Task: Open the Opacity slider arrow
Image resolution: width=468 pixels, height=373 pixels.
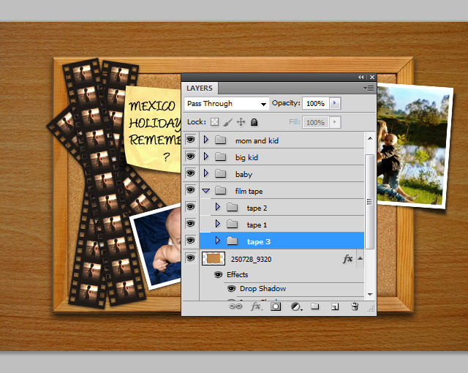Action: pyautogui.click(x=335, y=104)
